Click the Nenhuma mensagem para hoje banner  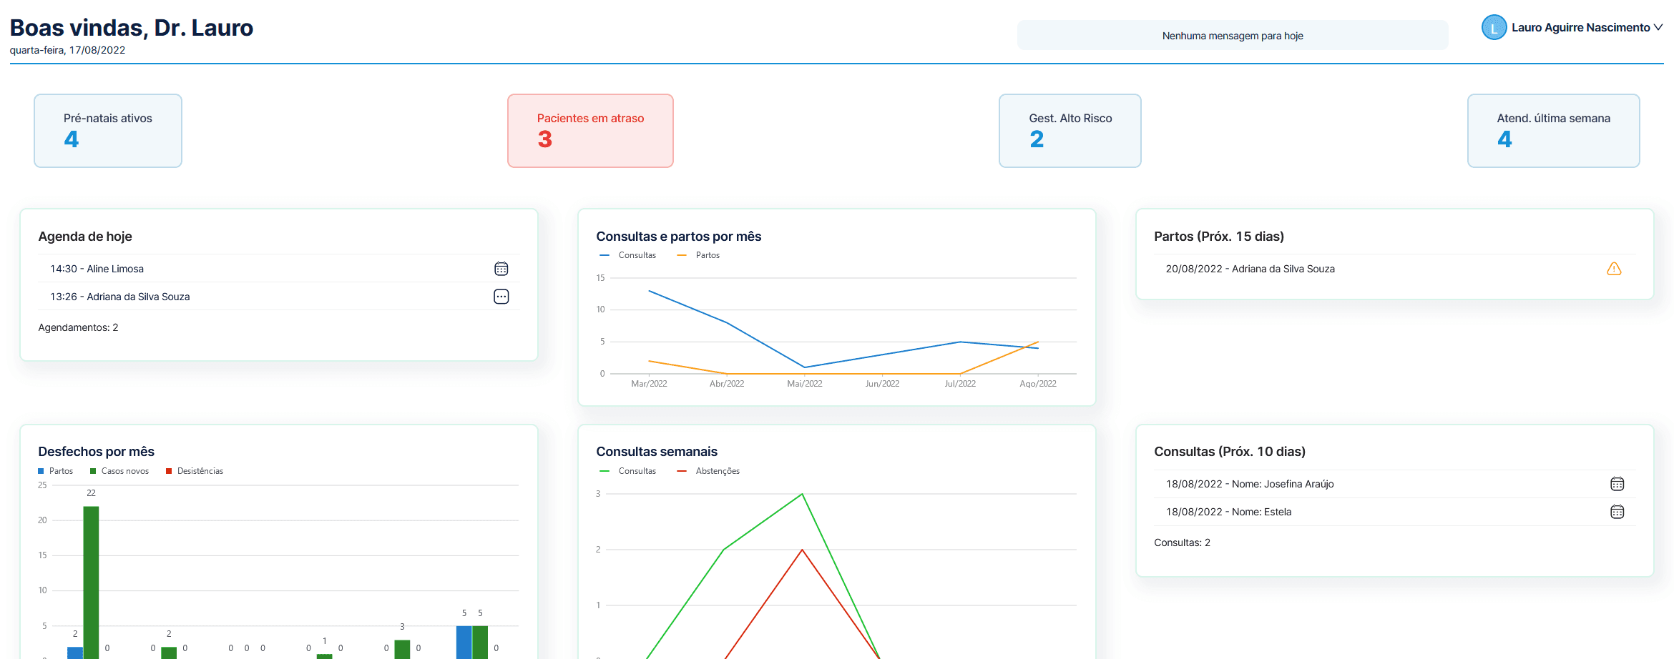tap(1232, 36)
